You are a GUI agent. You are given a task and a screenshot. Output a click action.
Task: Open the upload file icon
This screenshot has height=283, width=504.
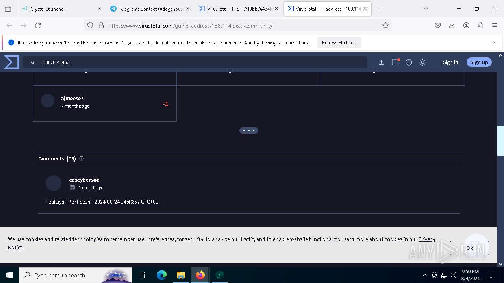coord(381,62)
